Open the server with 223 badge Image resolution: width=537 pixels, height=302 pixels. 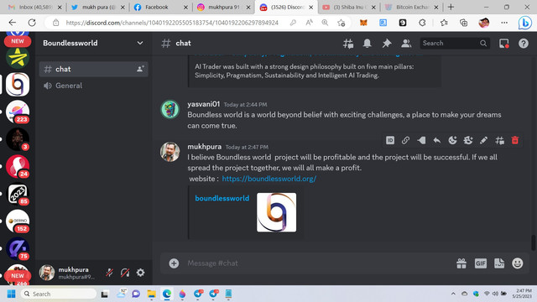pyautogui.click(x=18, y=112)
